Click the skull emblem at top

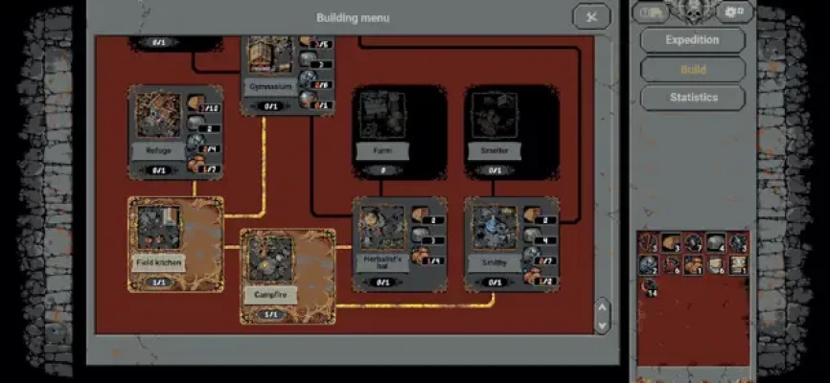point(694,11)
